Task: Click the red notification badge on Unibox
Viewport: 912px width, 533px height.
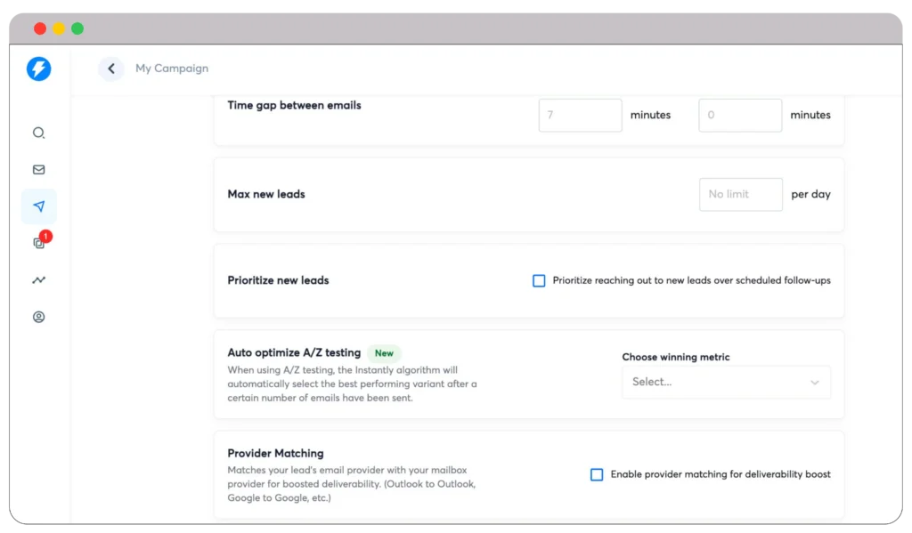Action: pyautogui.click(x=45, y=236)
